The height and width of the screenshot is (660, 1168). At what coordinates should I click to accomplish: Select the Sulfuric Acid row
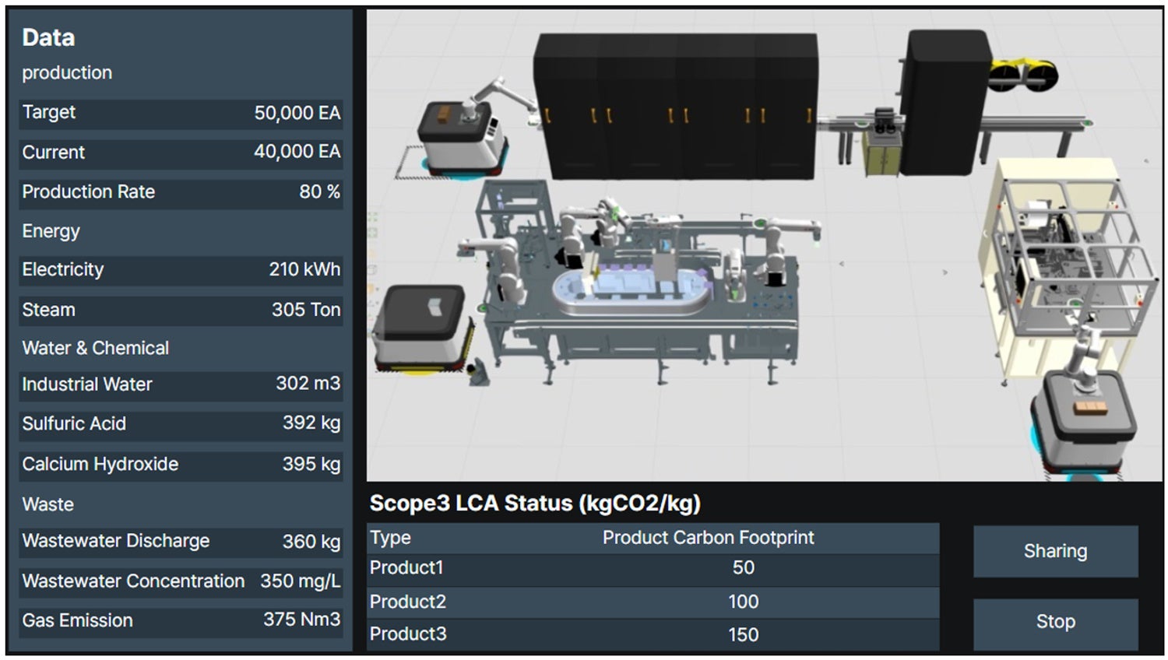pos(181,424)
